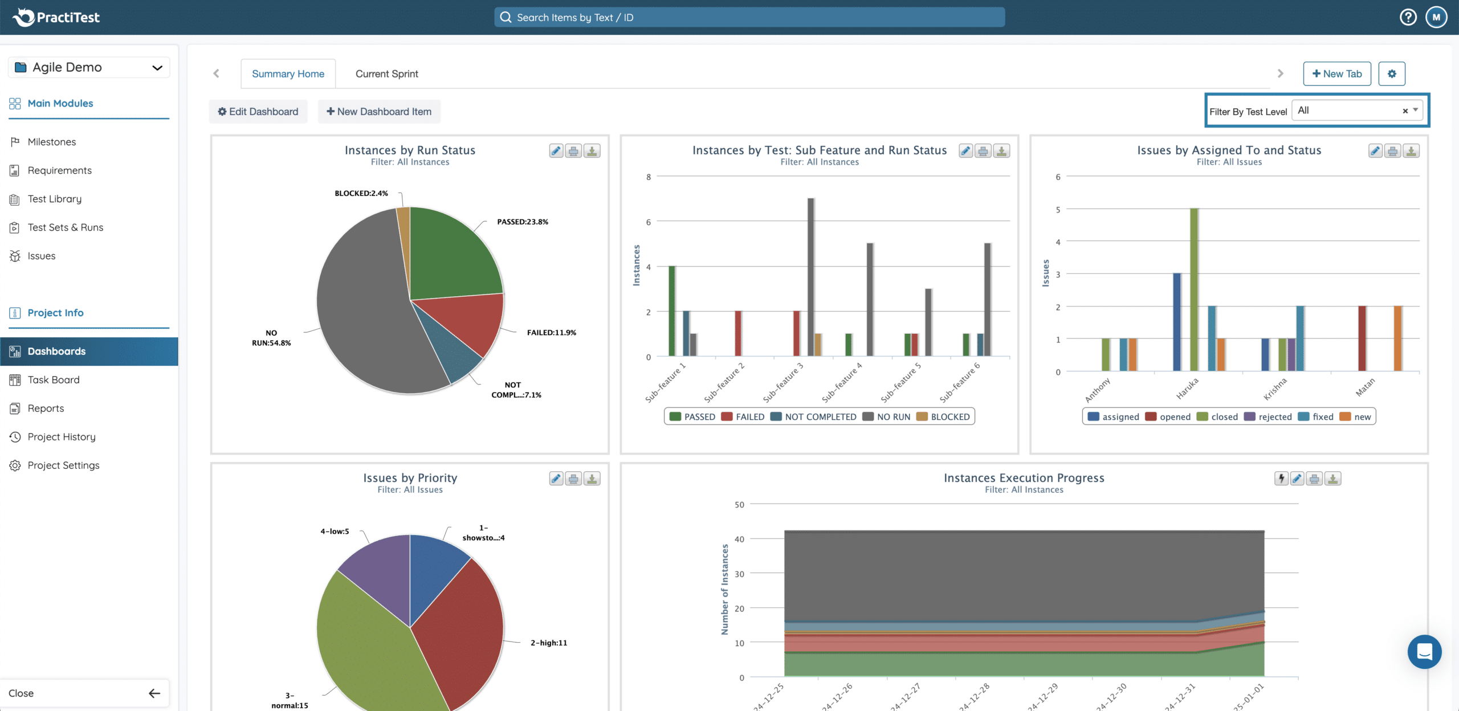Open Reports in sidebar
Viewport: 1459px width, 711px height.
tap(89, 408)
